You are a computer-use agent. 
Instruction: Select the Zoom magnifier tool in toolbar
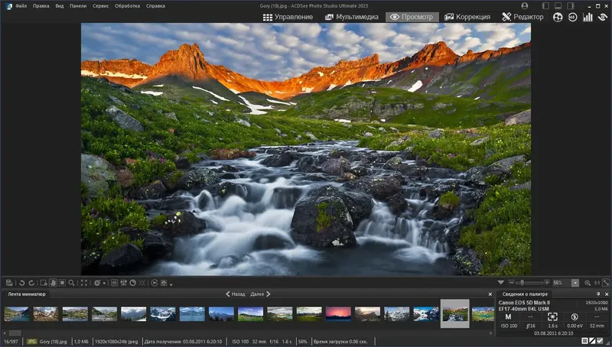coord(71,283)
